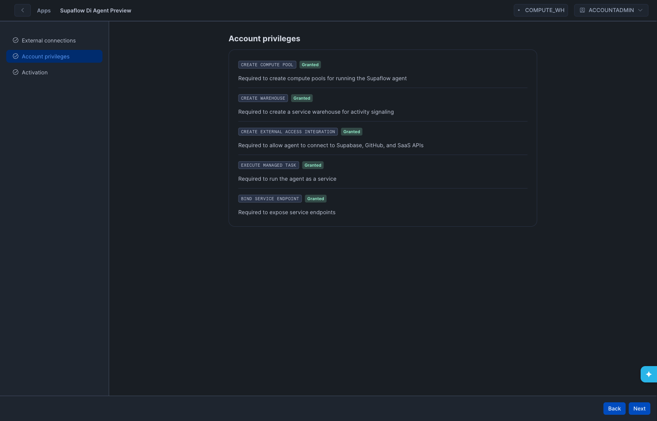Expand the ACCOUNTADMIN role dropdown chevron
The width and height of the screenshot is (657, 421).
640,11
